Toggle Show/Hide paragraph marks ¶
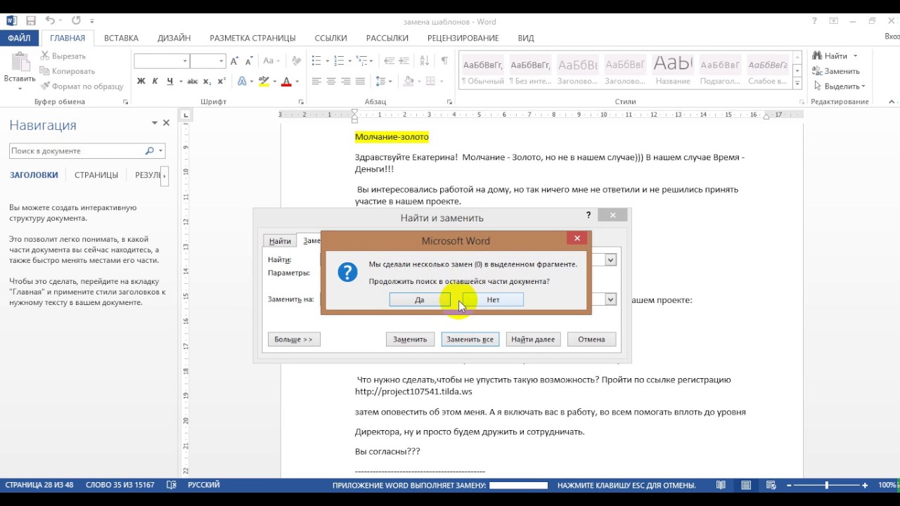 click(x=444, y=61)
